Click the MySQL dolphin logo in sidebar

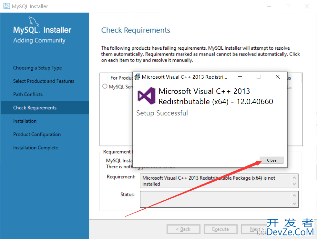[34, 21]
